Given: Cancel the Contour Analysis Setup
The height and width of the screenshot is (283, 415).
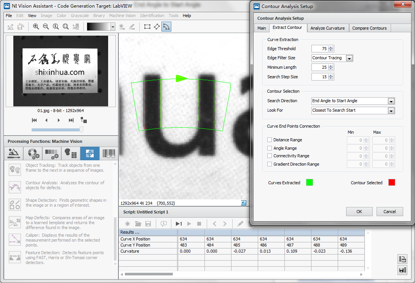Looking at the screenshot, I should pyautogui.click(x=389, y=212).
